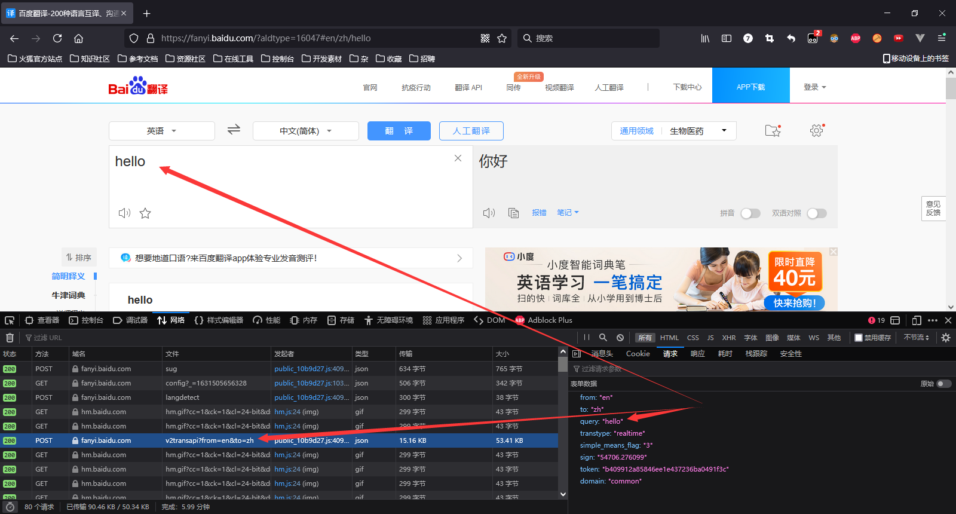The width and height of the screenshot is (956, 514).
Task: Click the network list scrollbar down arrow
Action: tap(563, 494)
